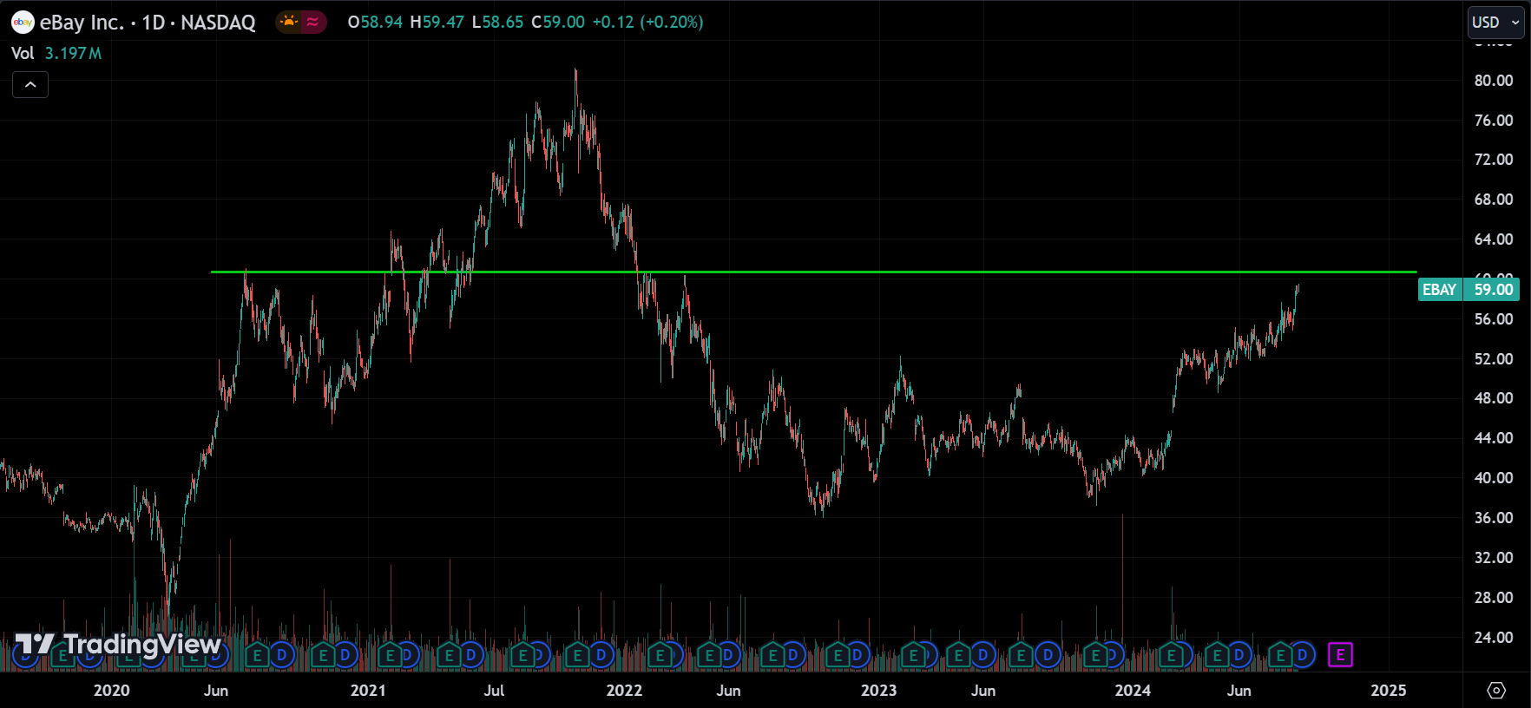The width and height of the screenshot is (1531, 708).
Task: Click the 52.00 price axis label
Action: (x=1494, y=359)
